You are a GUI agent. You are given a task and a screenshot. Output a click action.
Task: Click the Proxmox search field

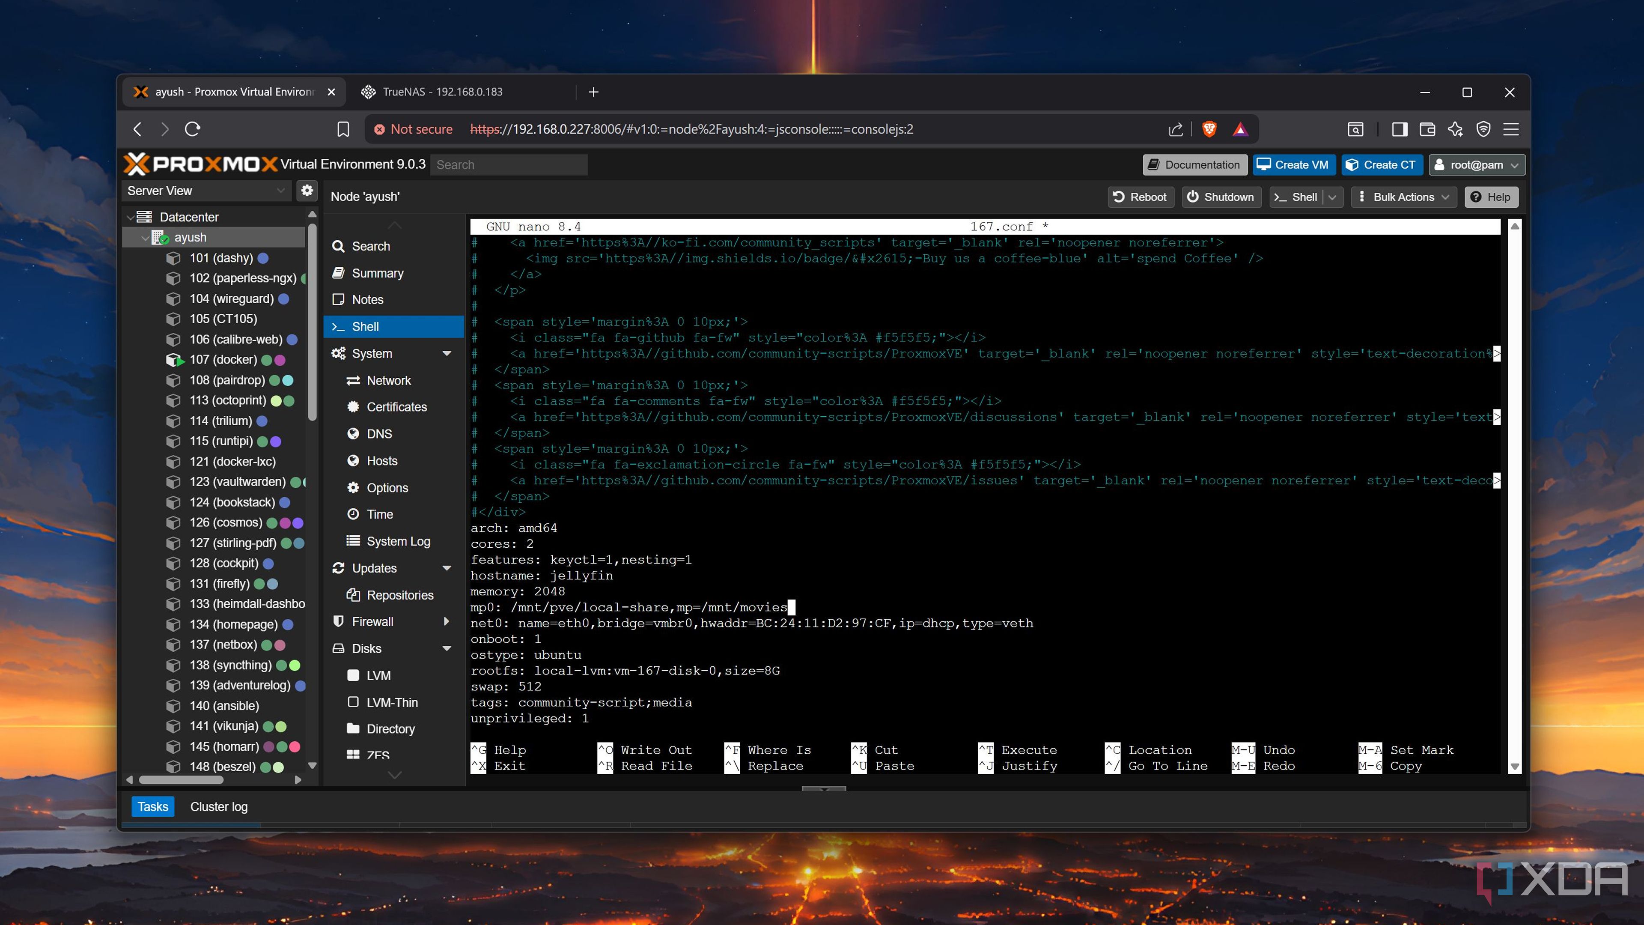coord(509,165)
